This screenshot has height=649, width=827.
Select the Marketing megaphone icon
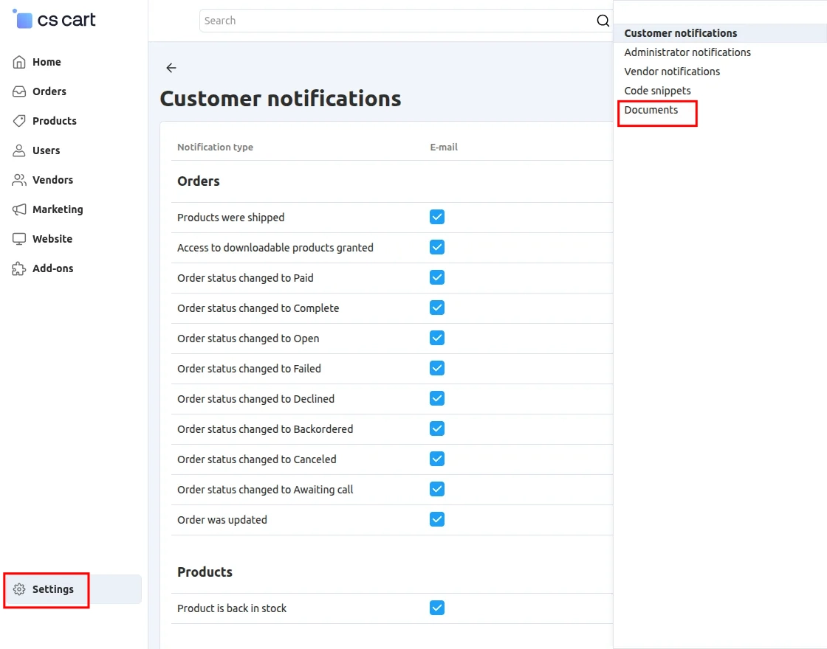point(18,209)
